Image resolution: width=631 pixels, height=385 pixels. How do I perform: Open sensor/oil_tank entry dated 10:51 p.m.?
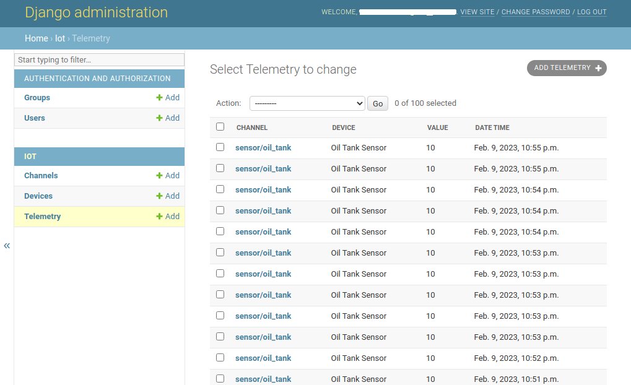(263, 379)
